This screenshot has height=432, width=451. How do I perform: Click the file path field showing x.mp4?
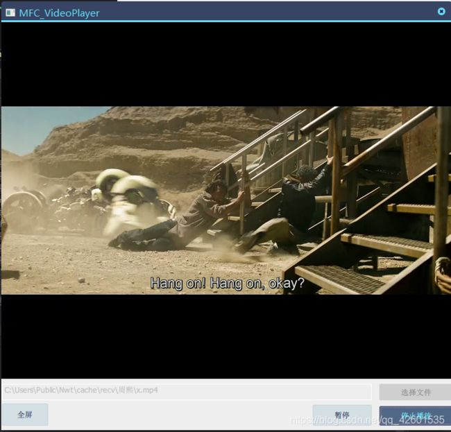[x=187, y=390]
